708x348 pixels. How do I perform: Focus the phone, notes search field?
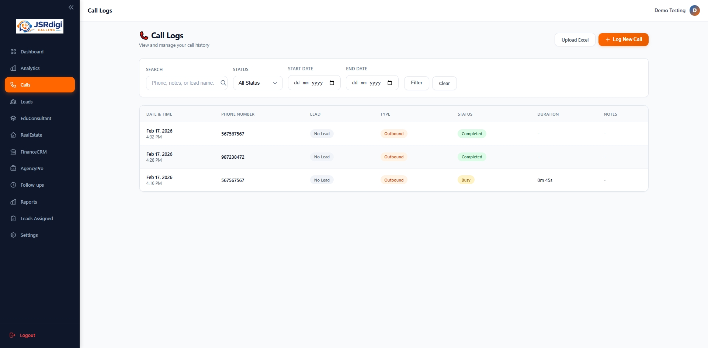(x=187, y=83)
